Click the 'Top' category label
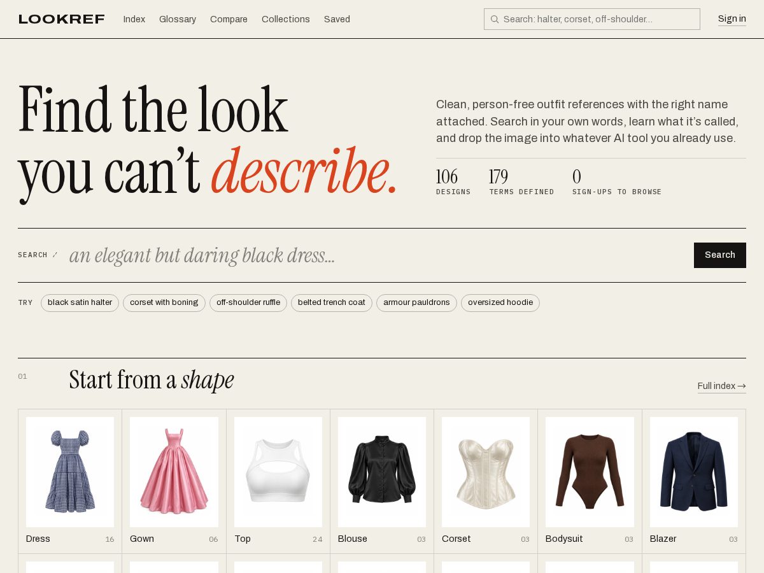 [243, 539]
